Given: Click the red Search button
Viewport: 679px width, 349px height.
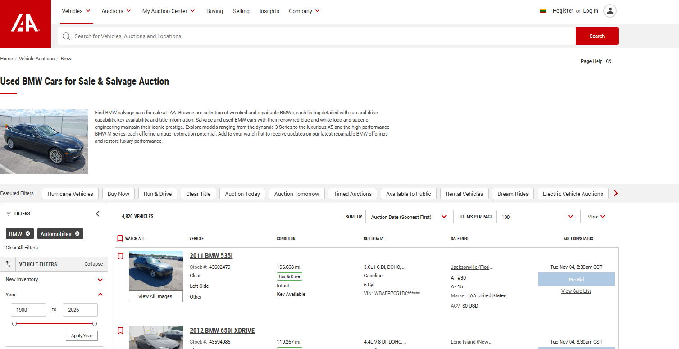Looking at the screenshot, I should tap(597, 36).
